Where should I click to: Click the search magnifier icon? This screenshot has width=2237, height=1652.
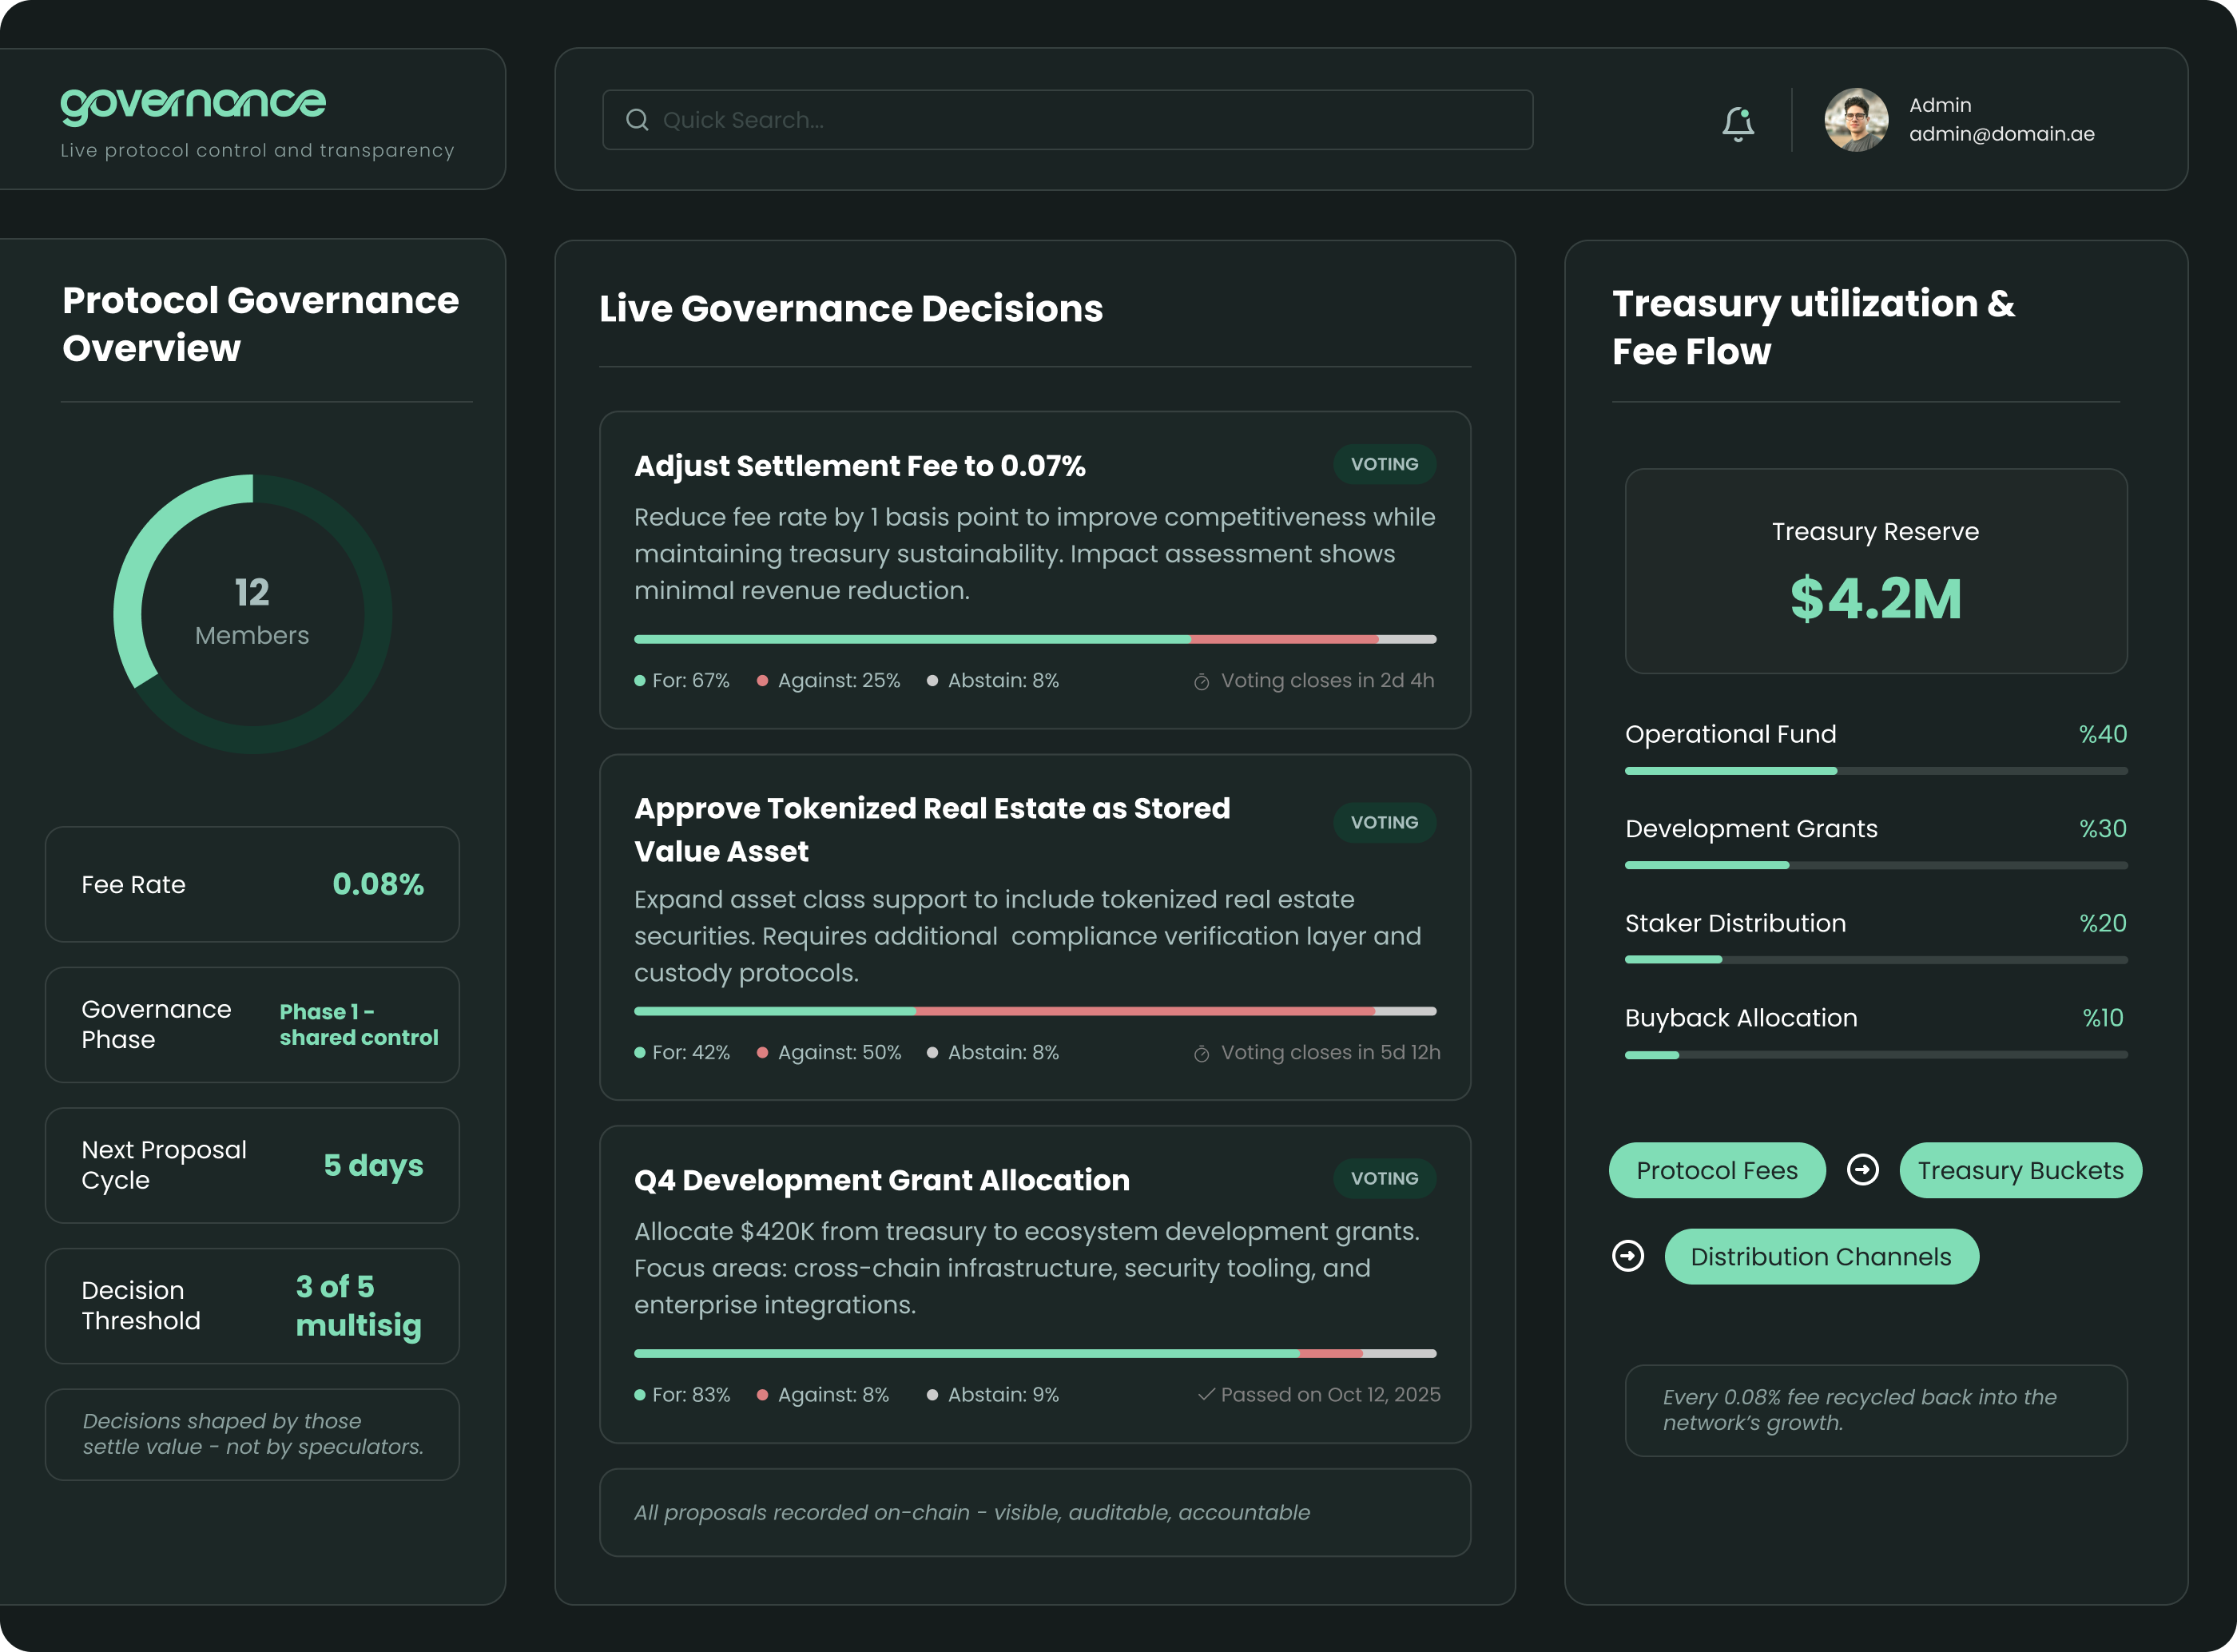(x=637, y=120)
